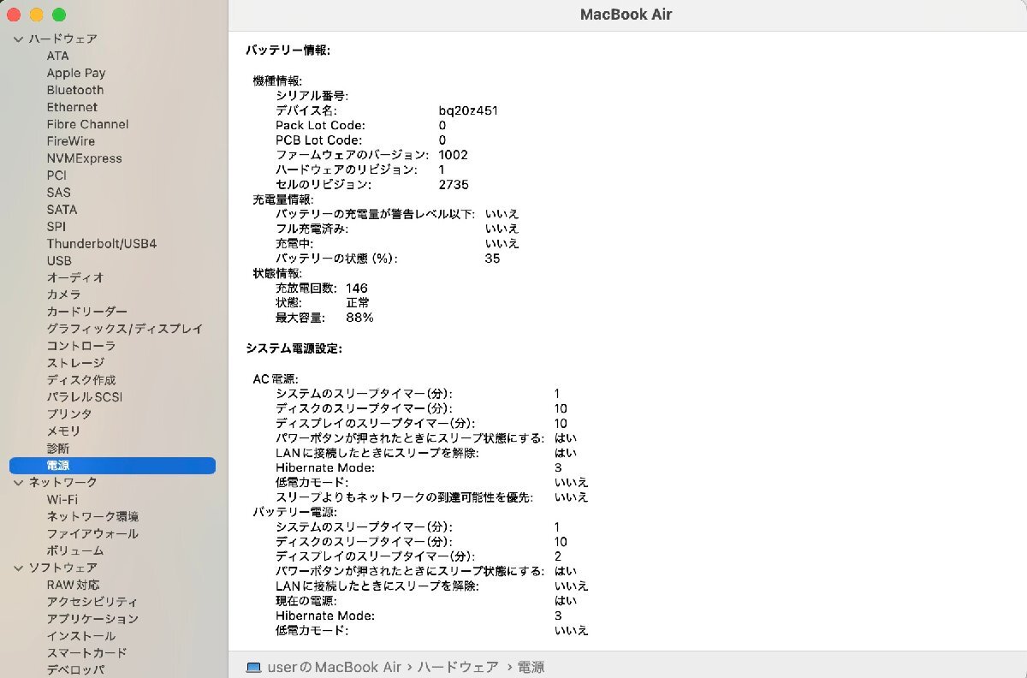Click the device name value bq20z451
1027x678 pixels.
coord(468,110)
